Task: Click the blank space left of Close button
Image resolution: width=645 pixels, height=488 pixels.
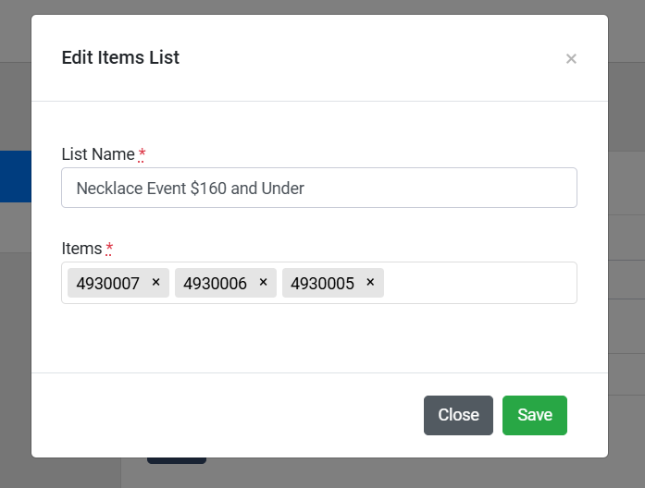Action: click(x=231, y=415)
